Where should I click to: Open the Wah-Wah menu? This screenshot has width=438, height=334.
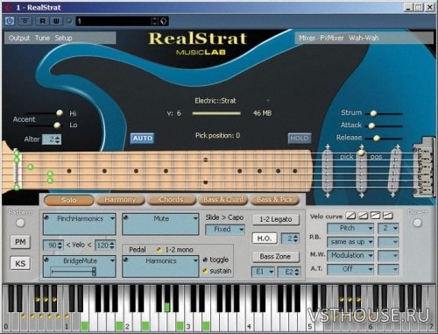(364, 38)
